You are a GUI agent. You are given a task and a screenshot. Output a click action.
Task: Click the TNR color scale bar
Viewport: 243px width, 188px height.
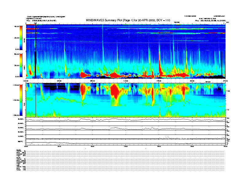click(x=21, y=100)
